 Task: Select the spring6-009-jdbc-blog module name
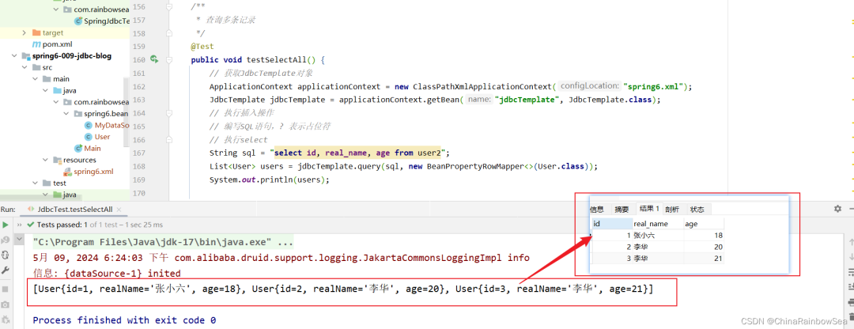point(71,56)
